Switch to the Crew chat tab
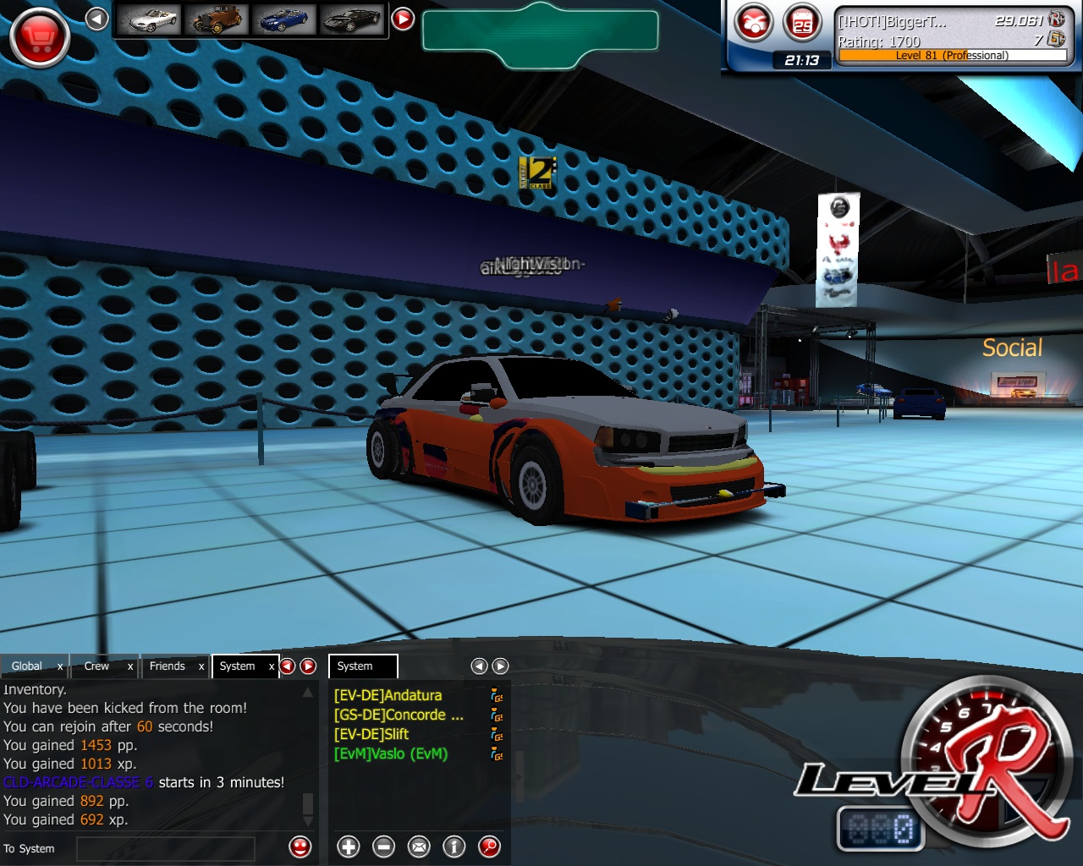 pyautogui.click(x=96, y=666)
